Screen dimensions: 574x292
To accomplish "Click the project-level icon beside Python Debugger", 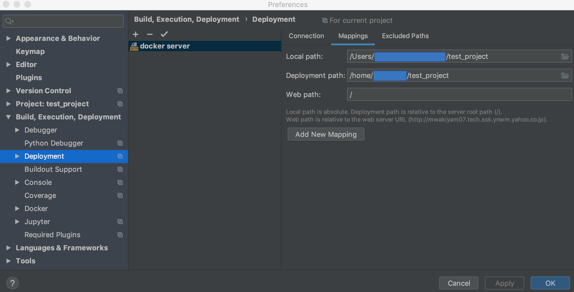I will (120, 143).
